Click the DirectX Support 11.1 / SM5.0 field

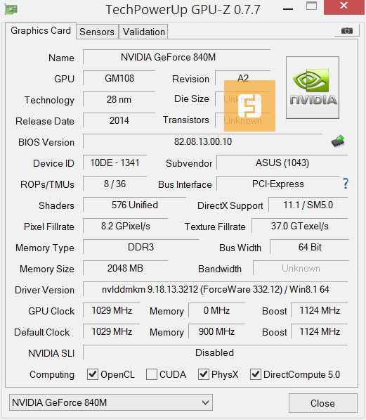tap(308, 205)
